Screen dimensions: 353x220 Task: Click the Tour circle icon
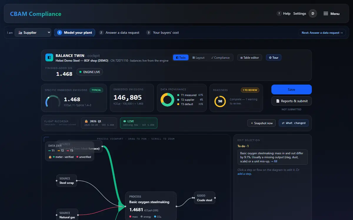270,58
